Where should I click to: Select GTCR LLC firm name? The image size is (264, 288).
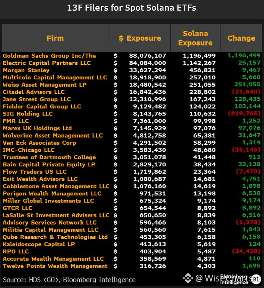pyautogui.click(x=17, y=208)
